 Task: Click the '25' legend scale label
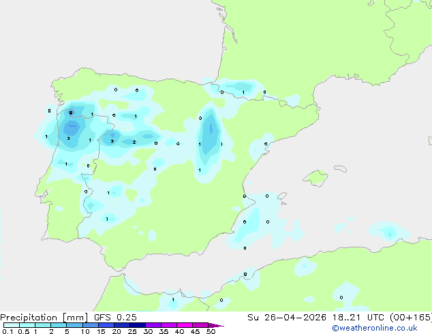tap(132, 331)
